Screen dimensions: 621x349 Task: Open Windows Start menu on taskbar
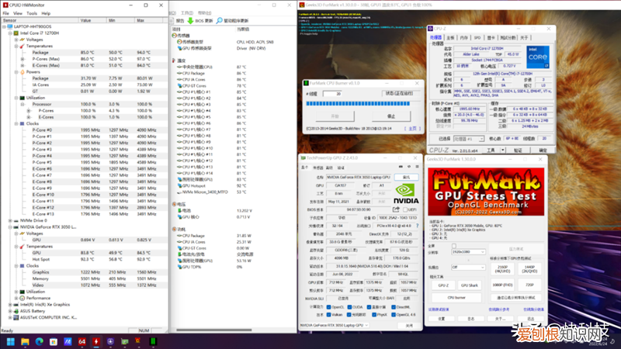coord(11,341)
